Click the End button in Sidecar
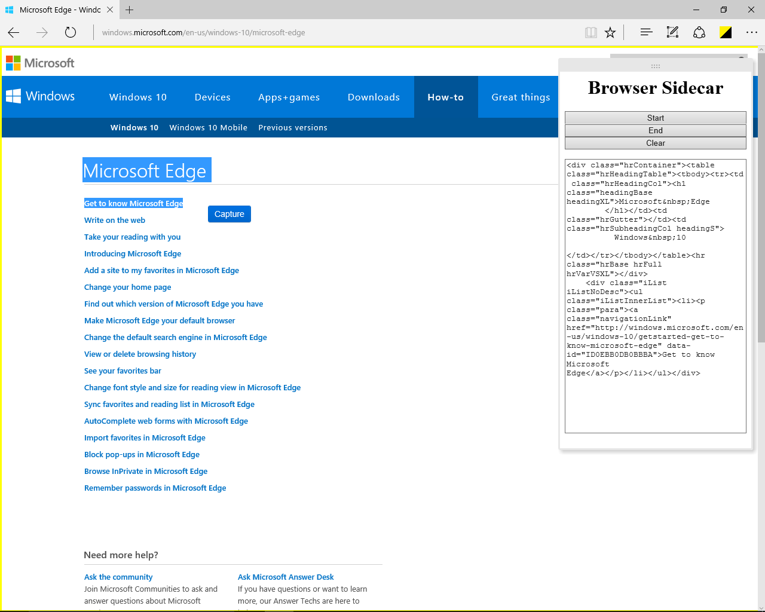Screen dimensions: 765x612 click(656, 130)
